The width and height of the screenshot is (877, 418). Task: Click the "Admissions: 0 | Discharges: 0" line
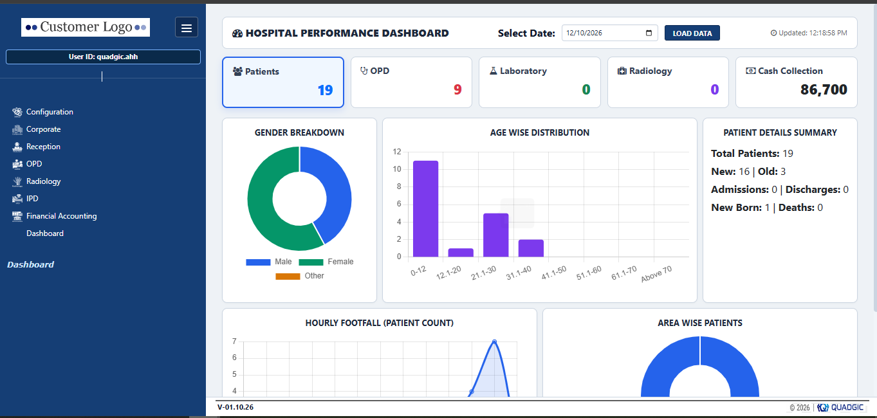tap(780, 190)
